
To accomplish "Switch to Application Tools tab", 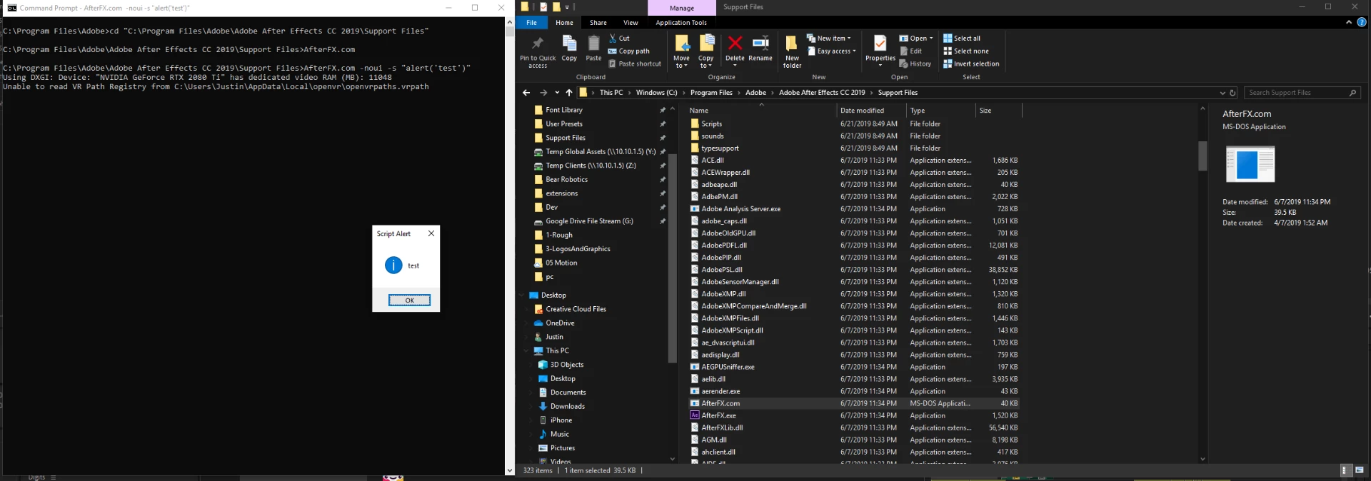I will [x=681, y=23].
